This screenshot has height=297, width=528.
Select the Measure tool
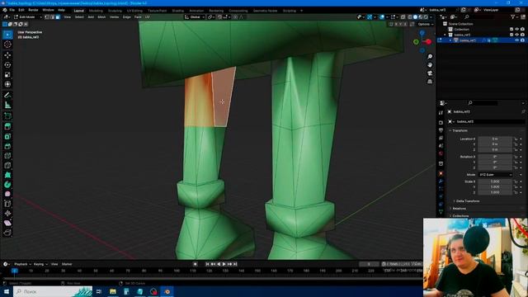point(7,105)
